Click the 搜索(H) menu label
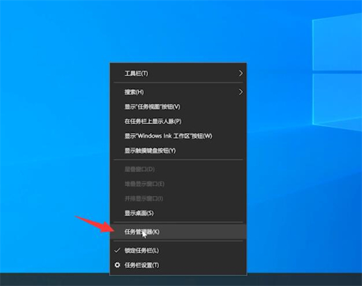This screenshot has width=362, height=286. [134, 92]
